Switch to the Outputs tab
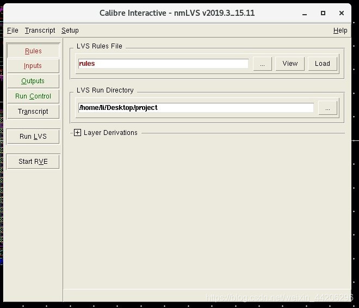The width and height of the screenshot is (359, 308). point(33,81)
